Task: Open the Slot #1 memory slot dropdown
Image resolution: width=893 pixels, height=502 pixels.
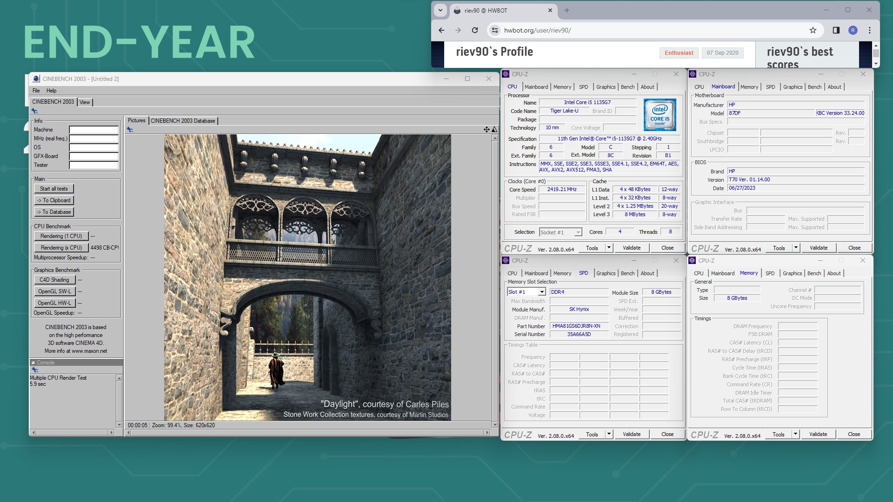Action: pyautogui.click(x=542, y=292)
